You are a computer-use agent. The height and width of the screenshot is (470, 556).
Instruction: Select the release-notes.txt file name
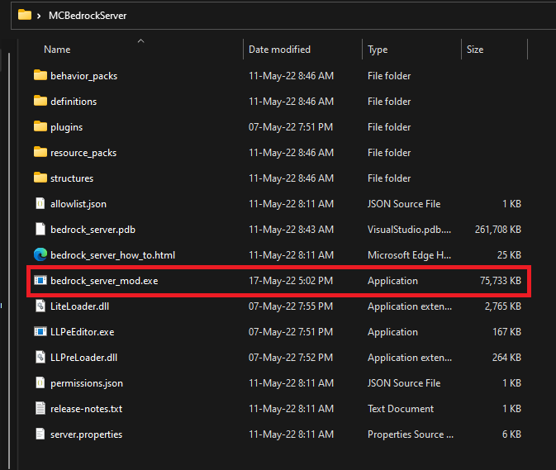[x=86, y=409]
